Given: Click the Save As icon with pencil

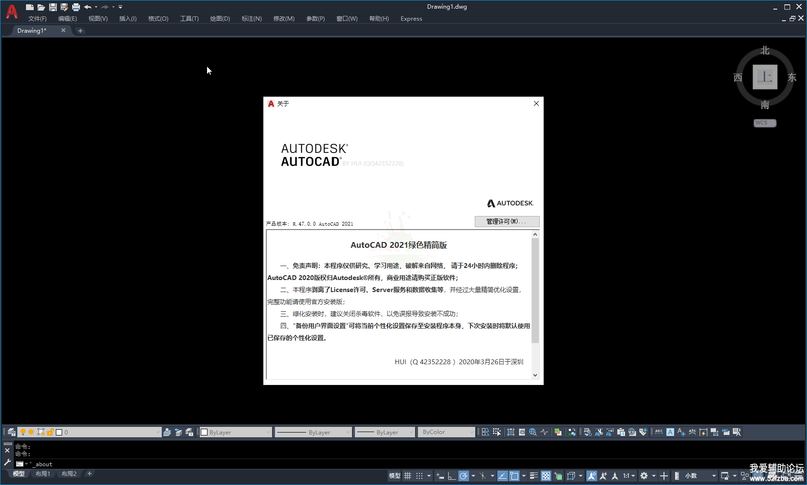Looking at the screenshot, I should pos(65,7).
